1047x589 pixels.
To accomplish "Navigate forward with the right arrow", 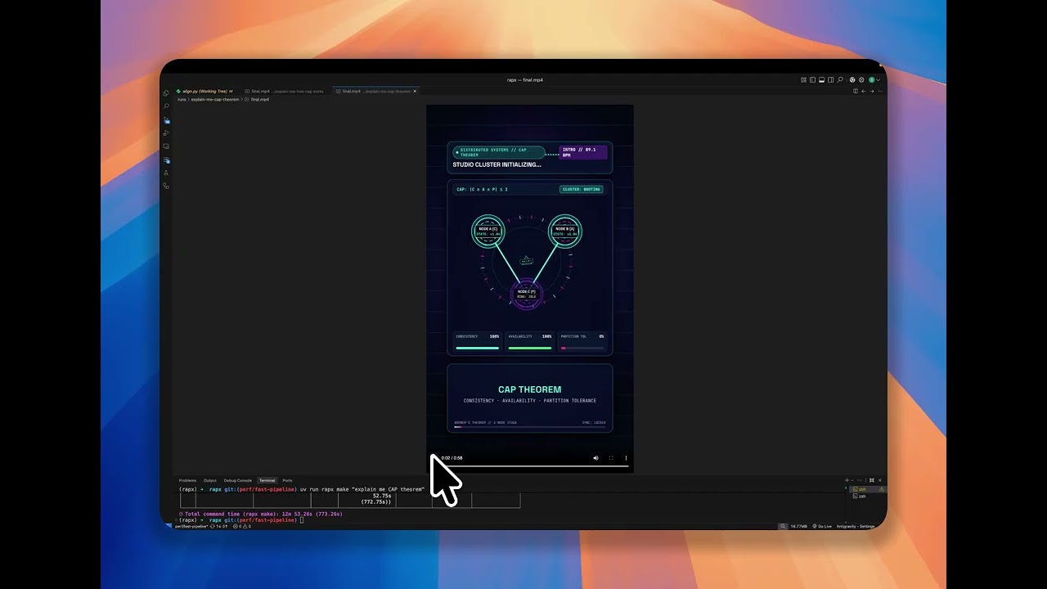I will click(x=872, y=91).
